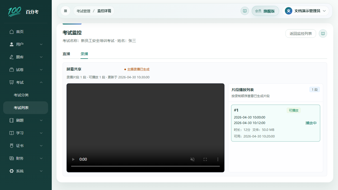
Task: Expand the 财务 menu chevron
Action: [41, 158]
